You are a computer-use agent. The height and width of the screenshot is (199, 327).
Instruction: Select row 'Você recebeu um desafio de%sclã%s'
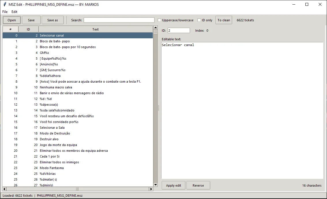pos(78,116)
